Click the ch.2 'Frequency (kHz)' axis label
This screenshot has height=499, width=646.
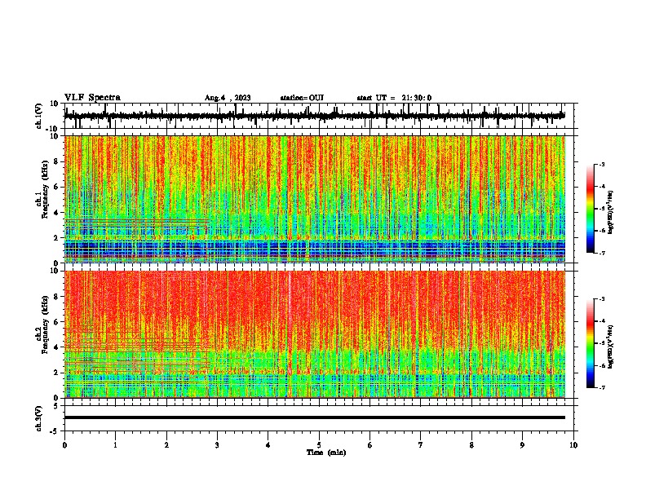pos(45,325)
